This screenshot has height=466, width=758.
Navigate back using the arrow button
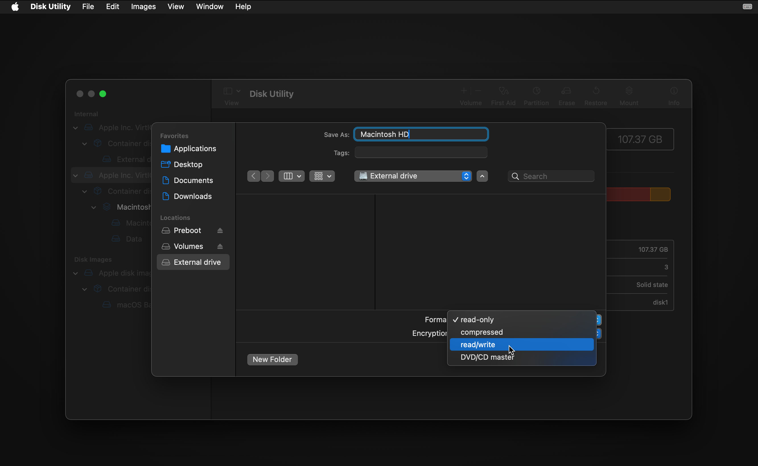pyautogui.click(x=253, y=176)
